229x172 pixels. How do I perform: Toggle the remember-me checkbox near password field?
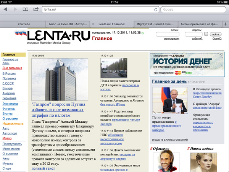206,34
